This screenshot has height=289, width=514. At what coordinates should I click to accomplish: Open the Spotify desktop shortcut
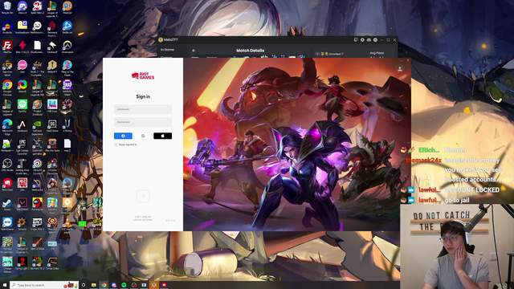22,106
